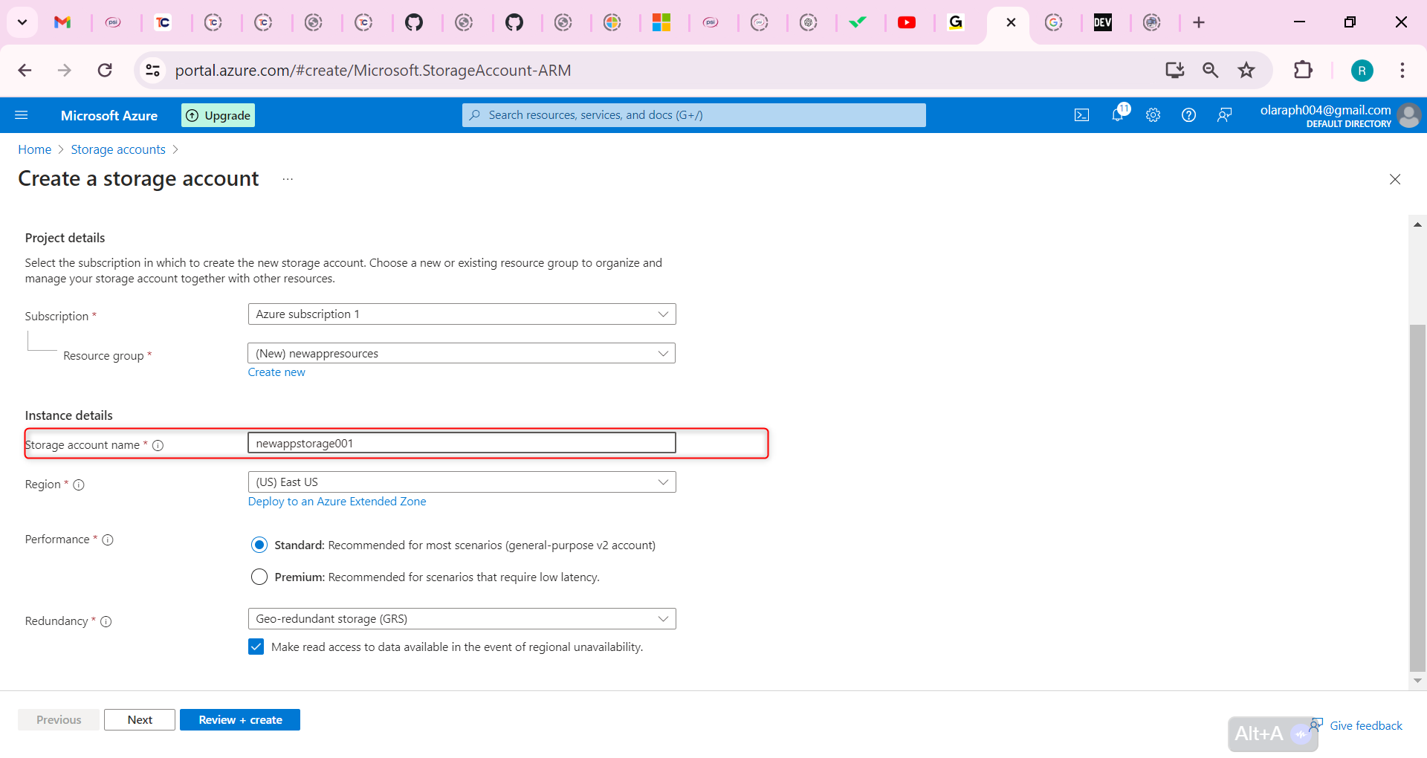
Task: Open the ellipsis menu beside the page title
Action: (x=288, y=179)
